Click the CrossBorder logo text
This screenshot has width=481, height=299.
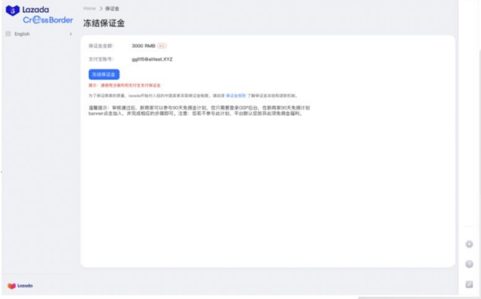[48, 20]
